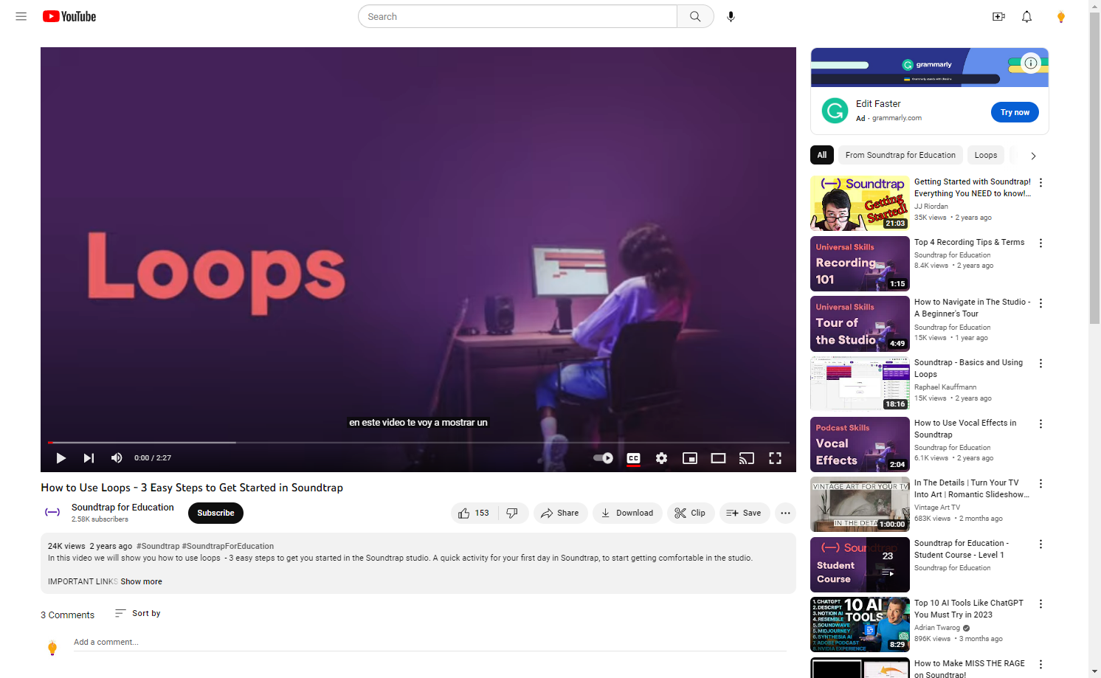Viewport: 1101px width, 678px height.
Task: Start voice search with the microphone
Action: (x=731, y=16)
